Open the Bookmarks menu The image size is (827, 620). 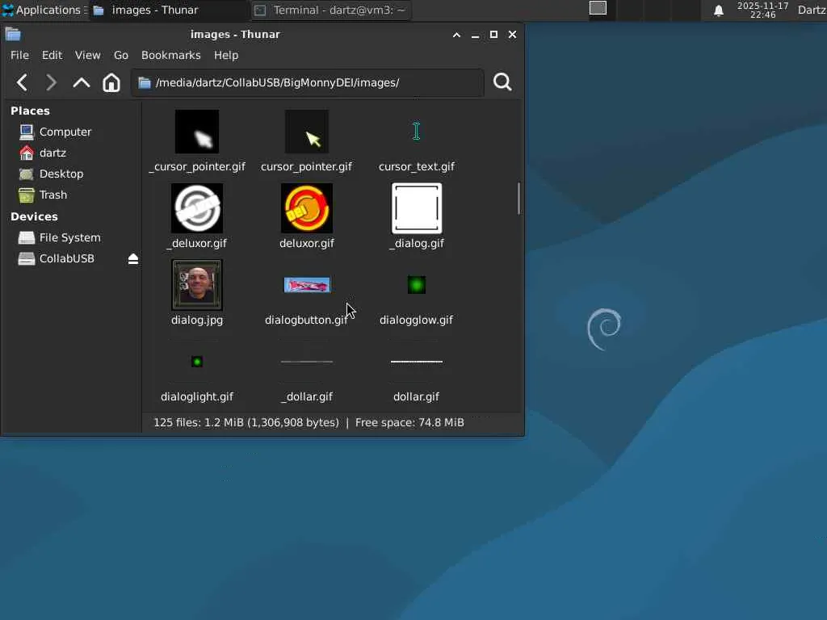coord(171,56)
